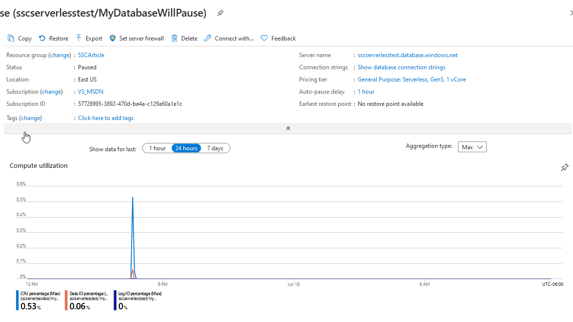Click the Export arrow icon
The width and height of the screenshot is (573, 322).
(78, 38)
